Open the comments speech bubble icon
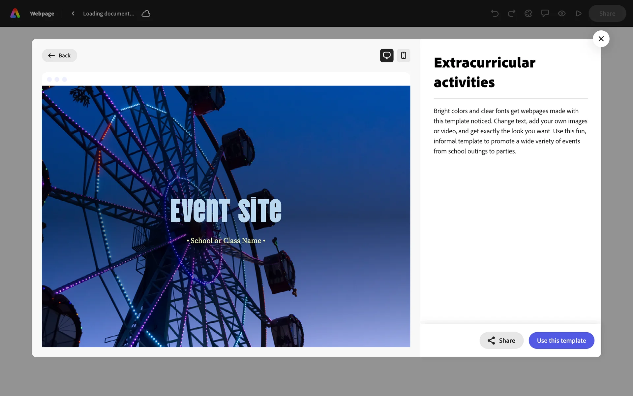The height and width of the screenshot is (396, 633). [x=545, y=14]
